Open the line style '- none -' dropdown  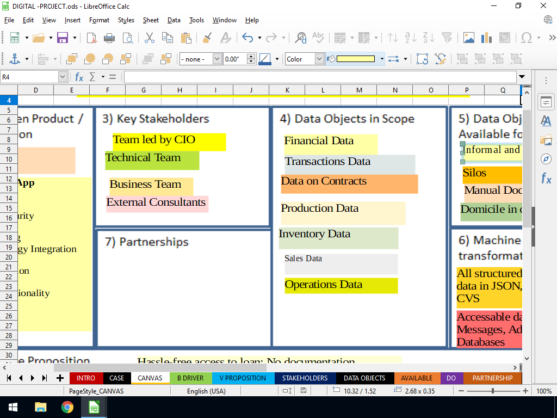(217, 59)
